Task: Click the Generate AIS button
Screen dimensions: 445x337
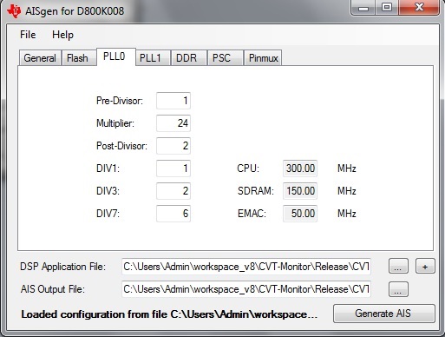Action: point(384,314)
